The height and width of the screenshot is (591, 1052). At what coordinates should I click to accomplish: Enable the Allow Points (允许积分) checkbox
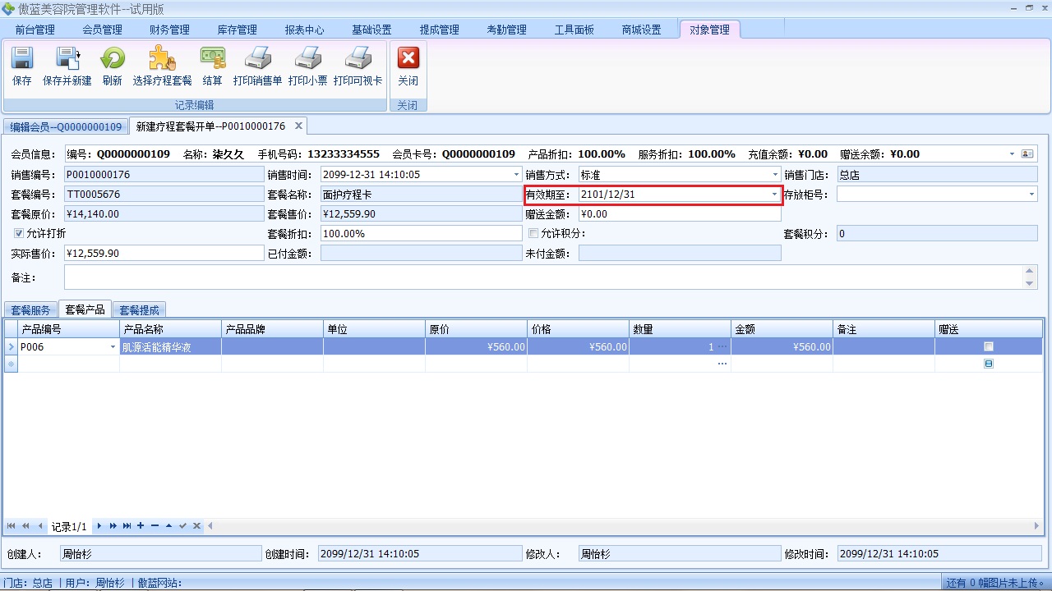tap(533, 233)
